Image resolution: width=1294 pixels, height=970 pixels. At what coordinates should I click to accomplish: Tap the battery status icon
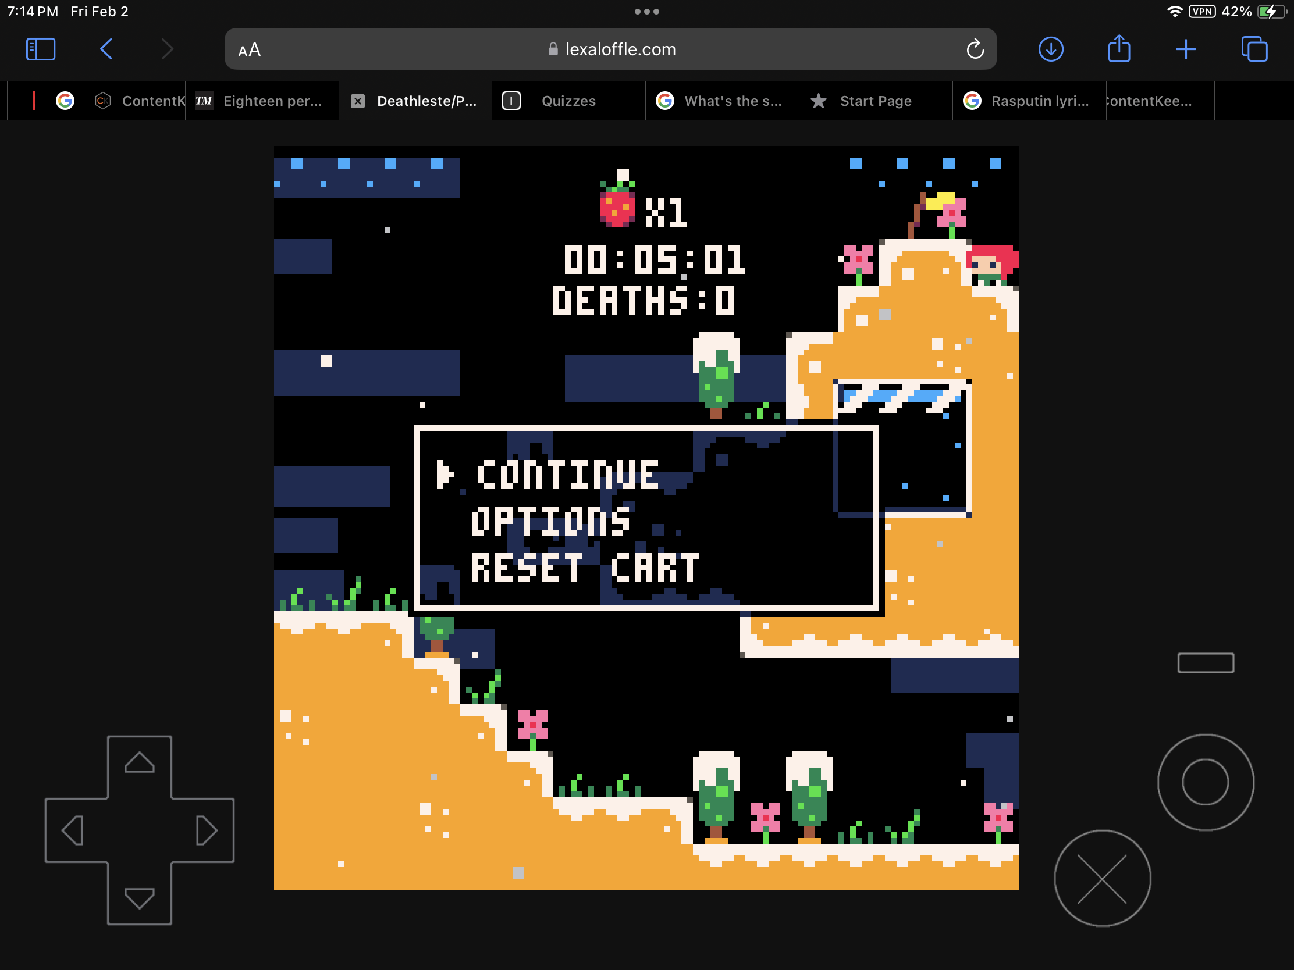click(1272, 12)
